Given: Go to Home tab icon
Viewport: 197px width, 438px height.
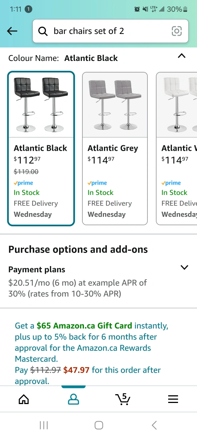Looking at the screenshot, I should coord(24,399).
